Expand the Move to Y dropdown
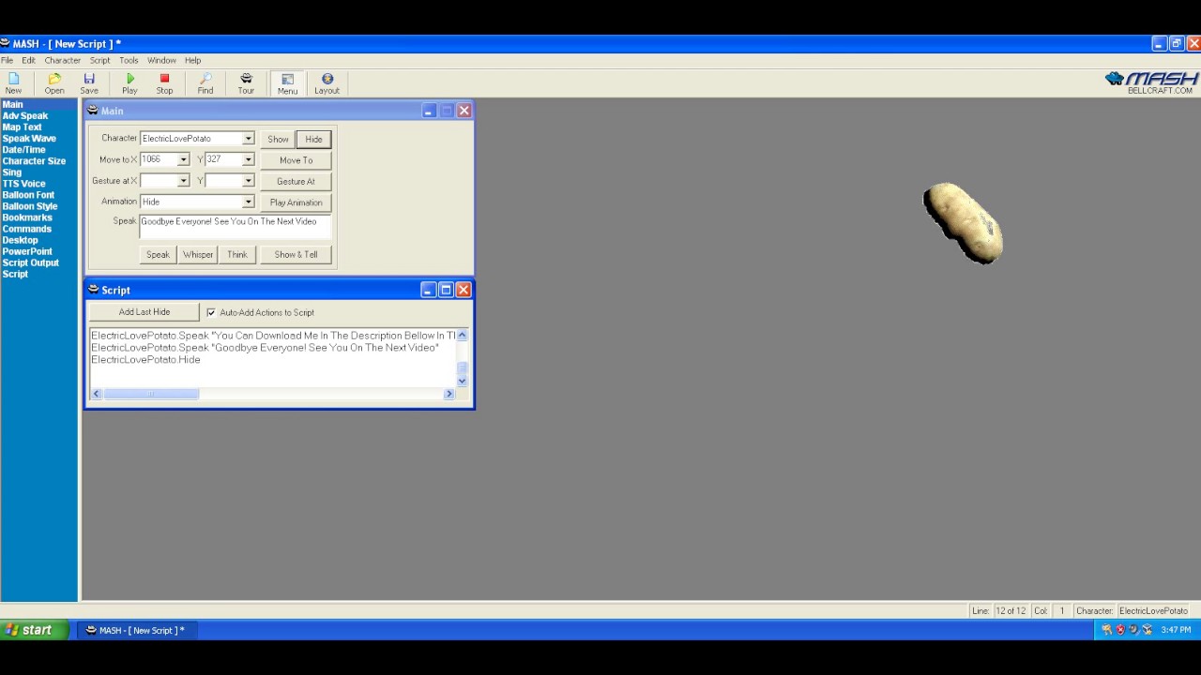 click(x=248, y=159)
